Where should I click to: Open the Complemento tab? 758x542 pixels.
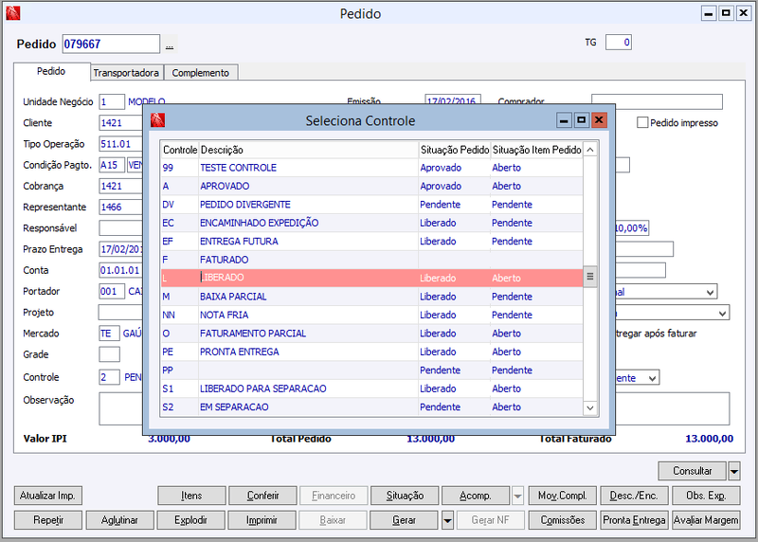(x=201, y=73)
